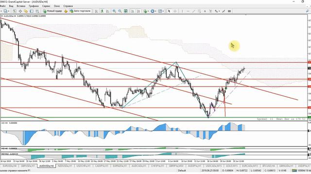
Task: Click the connection status 100094/18 kb indicator
Action: 301,171
